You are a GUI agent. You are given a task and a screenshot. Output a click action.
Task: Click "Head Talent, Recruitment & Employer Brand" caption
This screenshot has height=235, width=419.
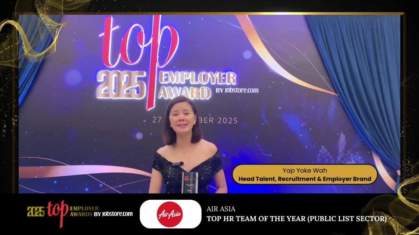click(x=305, y=179)
